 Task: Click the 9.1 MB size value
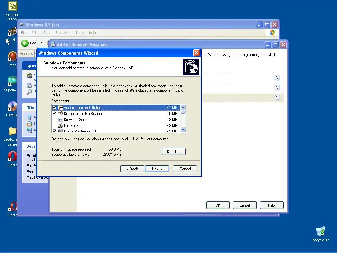coord(171,108)
